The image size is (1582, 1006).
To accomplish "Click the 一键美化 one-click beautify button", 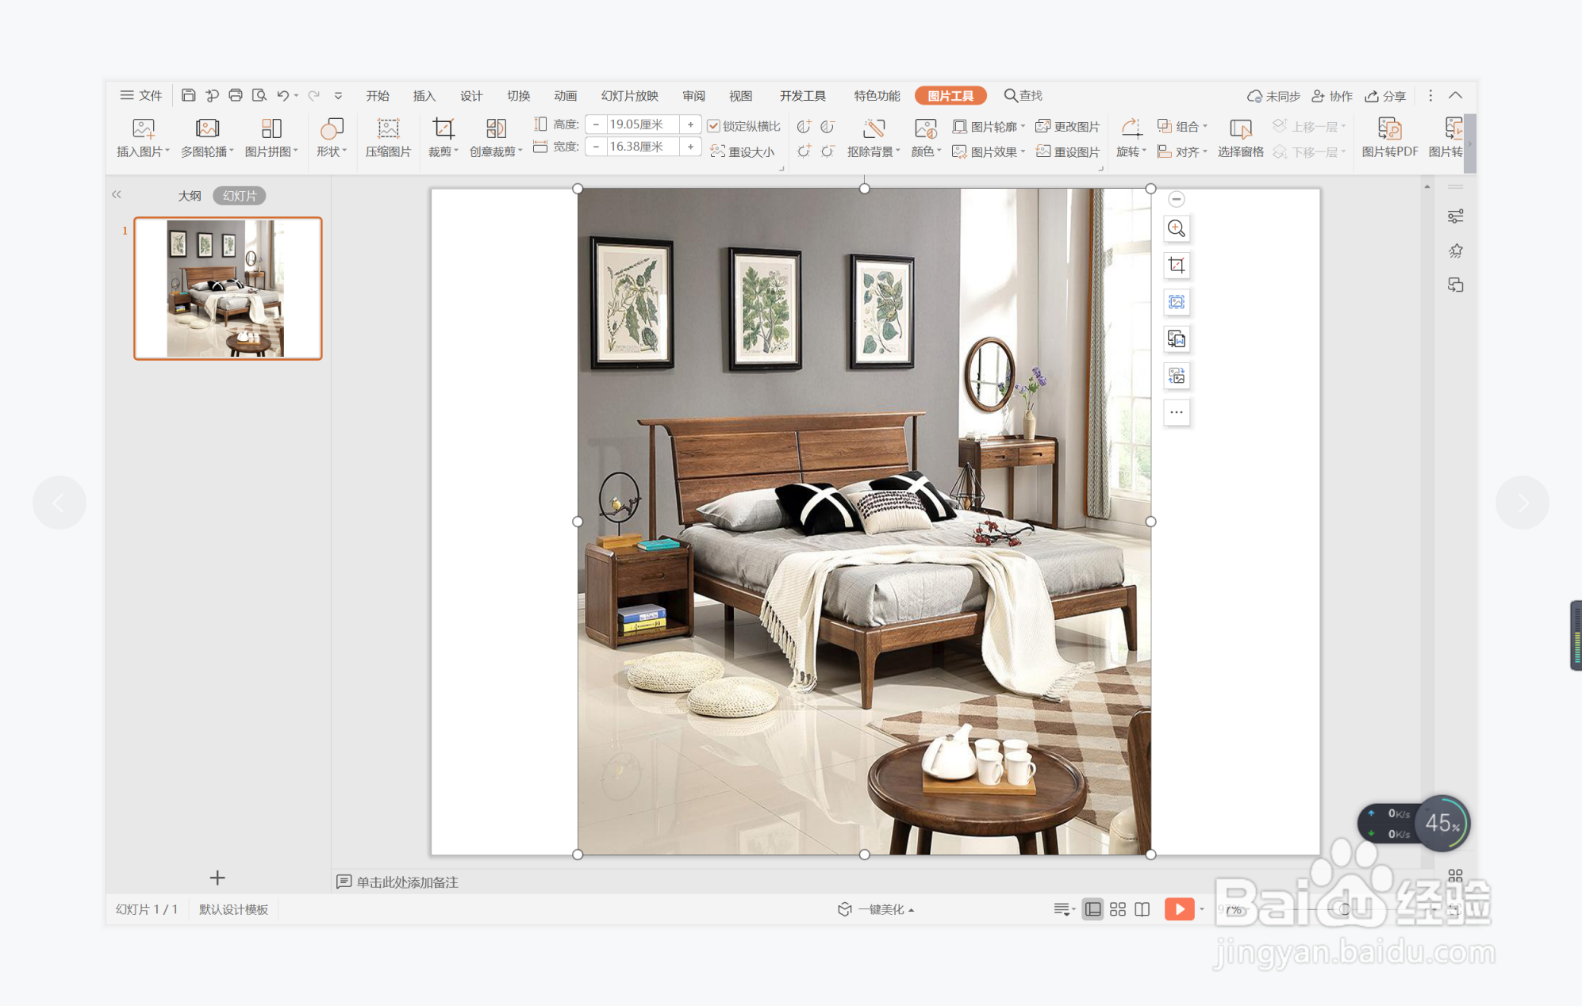I will [876, 909].
